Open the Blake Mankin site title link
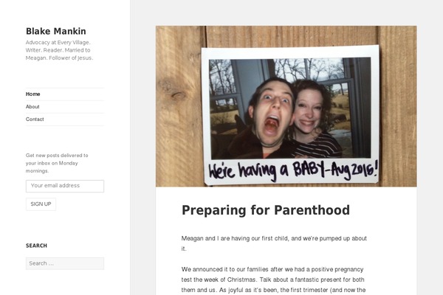This screenshot has height=295, width=443. [56, 31]
